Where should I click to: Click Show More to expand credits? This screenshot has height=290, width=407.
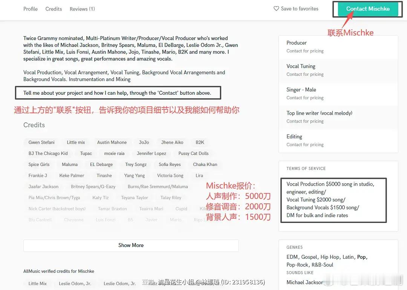131,245
